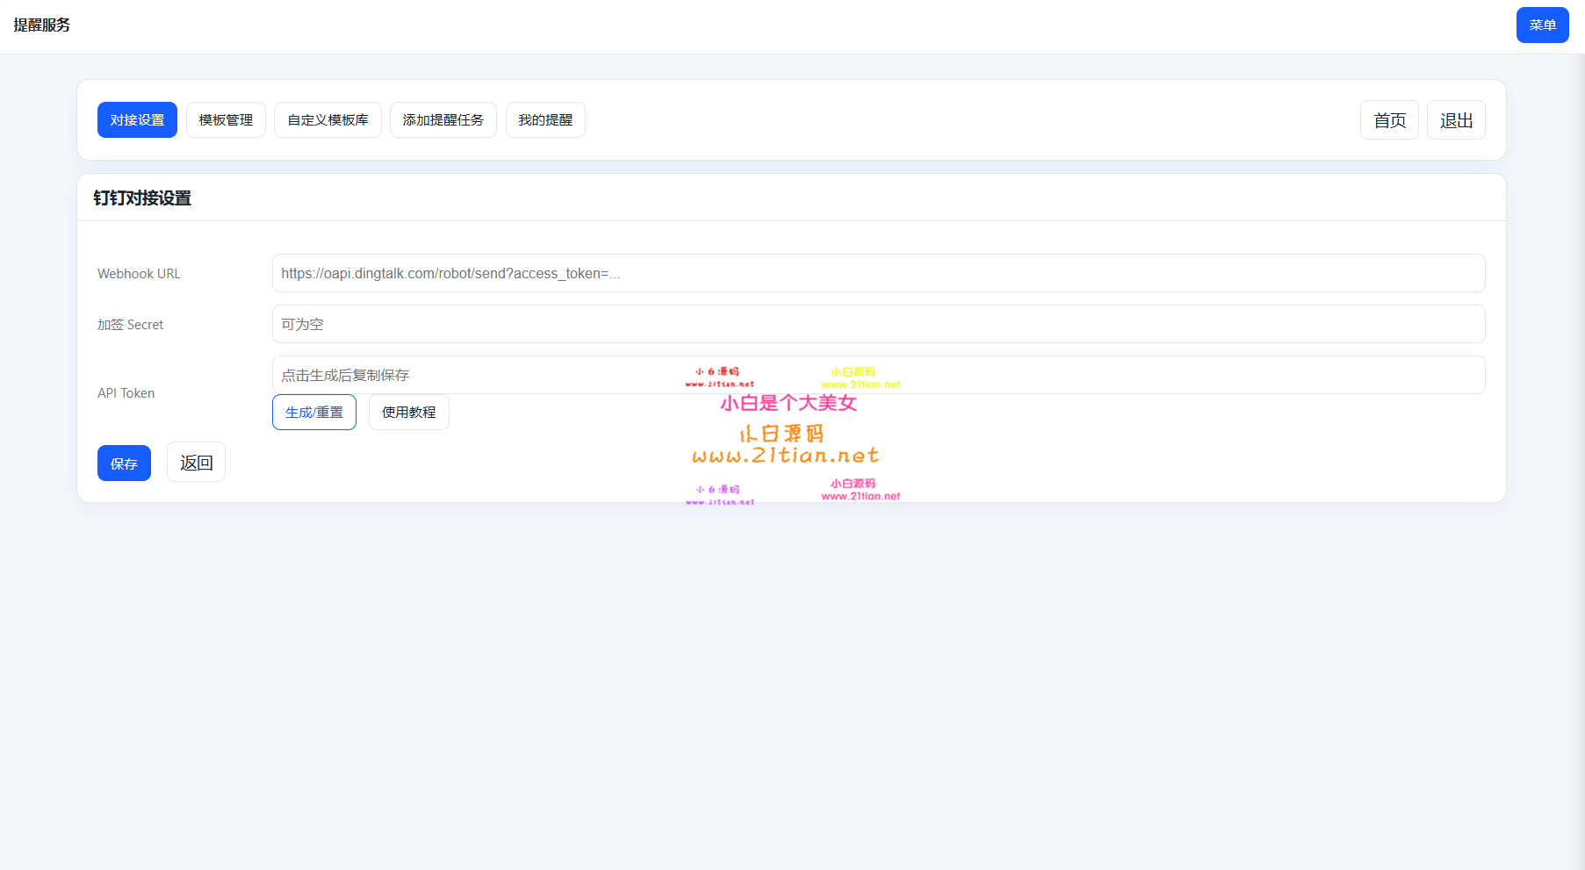Click the API Token label
The height and width of the screenshot is (870, 1585).
pos(126,393)
